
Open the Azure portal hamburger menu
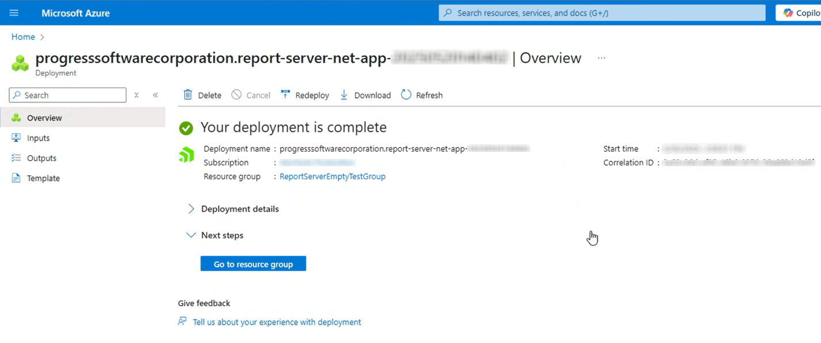pyautogui.click(x=14, y=13)
